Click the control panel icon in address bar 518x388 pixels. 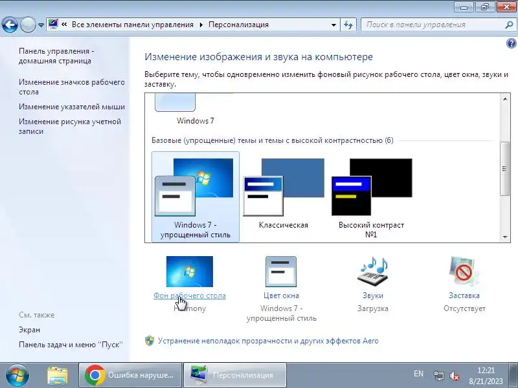[x=53, y=25]
